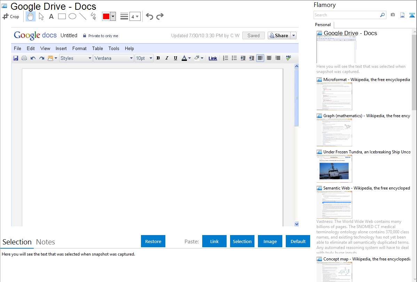Open the Format menu

tap(79, 48)
